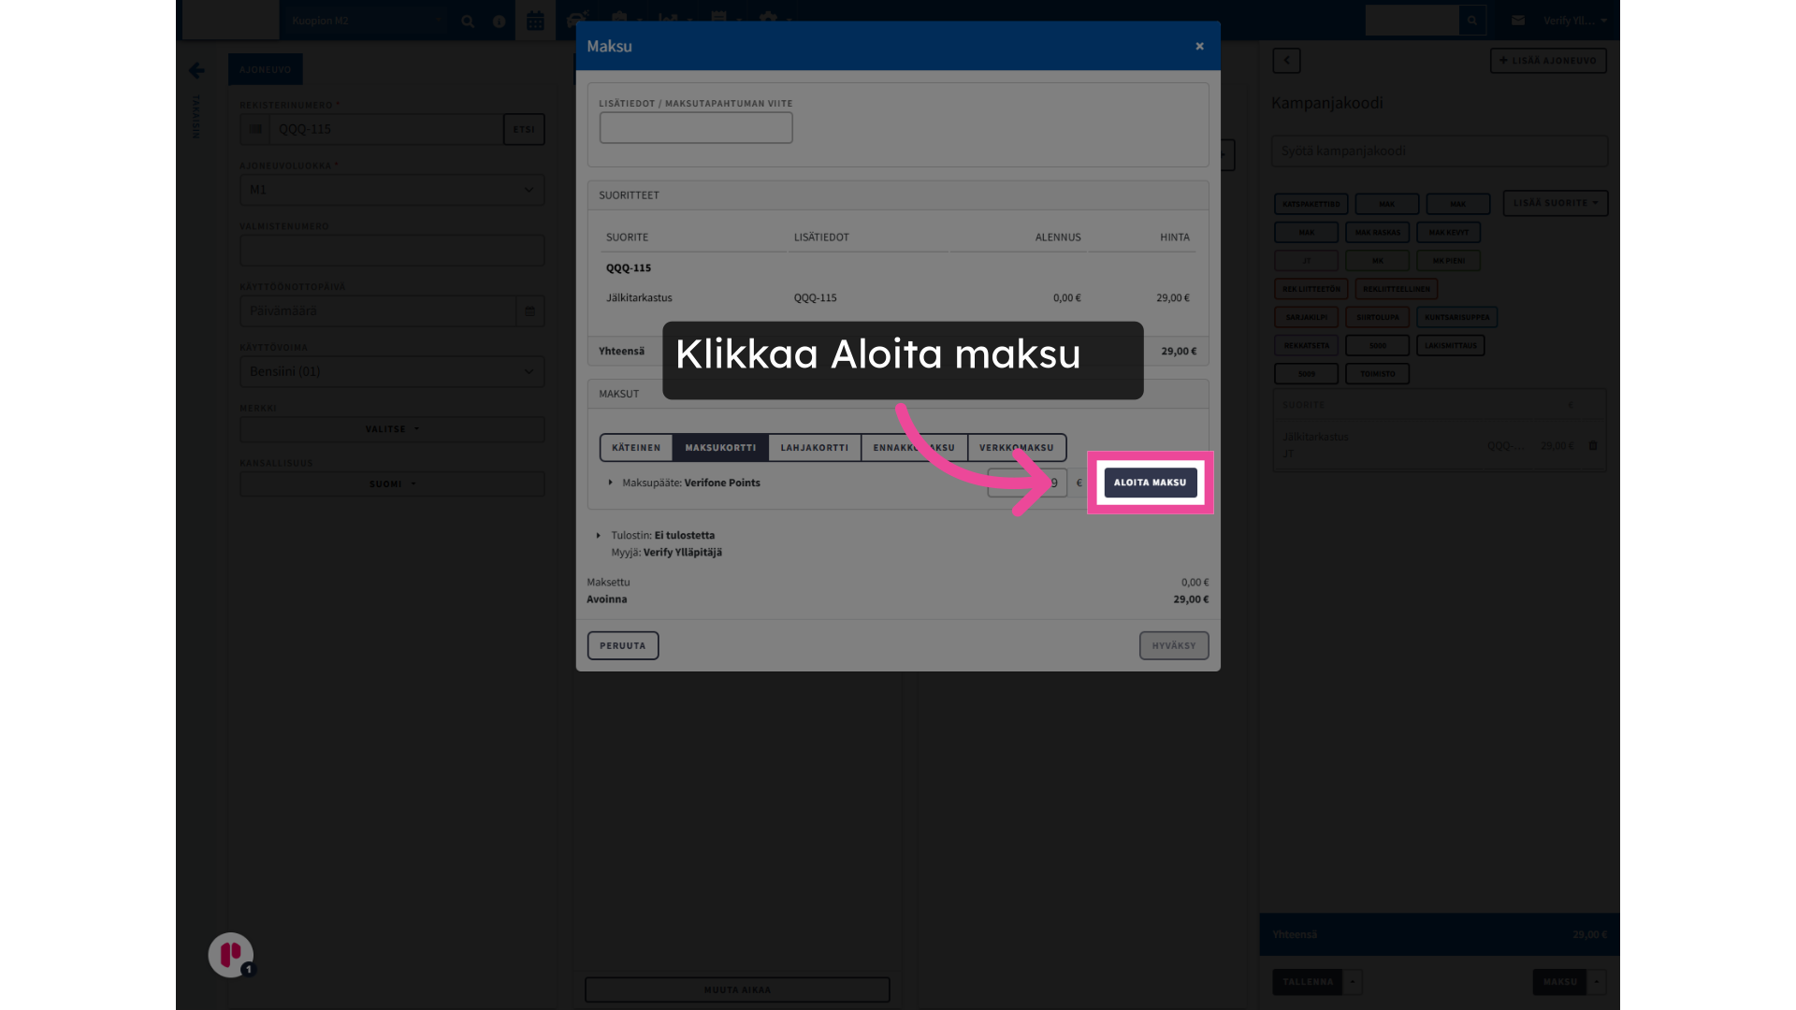Click the Rekisterinumero field with QQQ-115

tap(386, 129)
